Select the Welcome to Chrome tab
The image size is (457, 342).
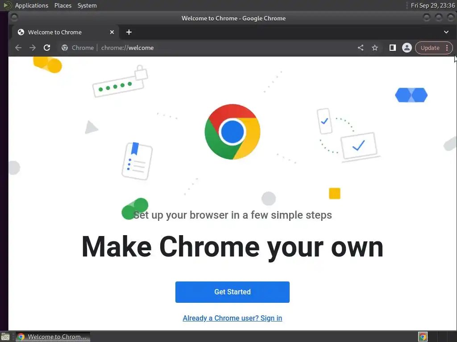point(65,32)
